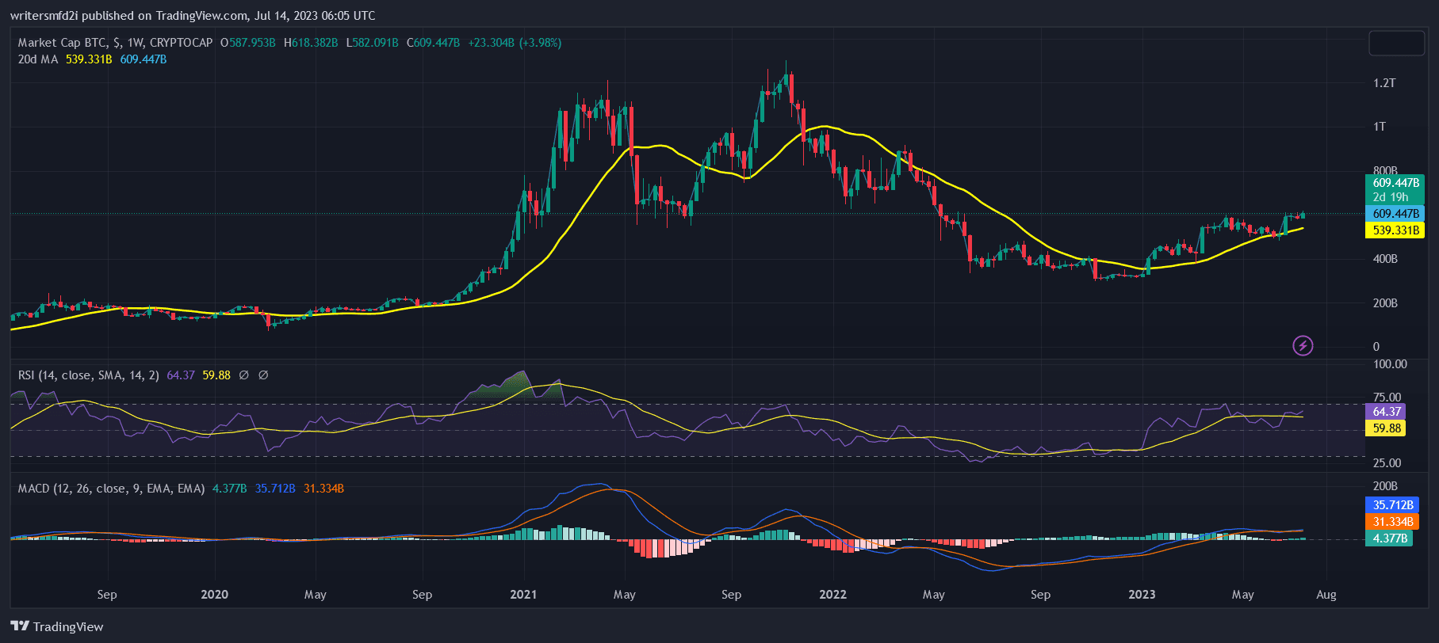
Task: Select the Market Cap BTC legend title
Action: point(115,43)
